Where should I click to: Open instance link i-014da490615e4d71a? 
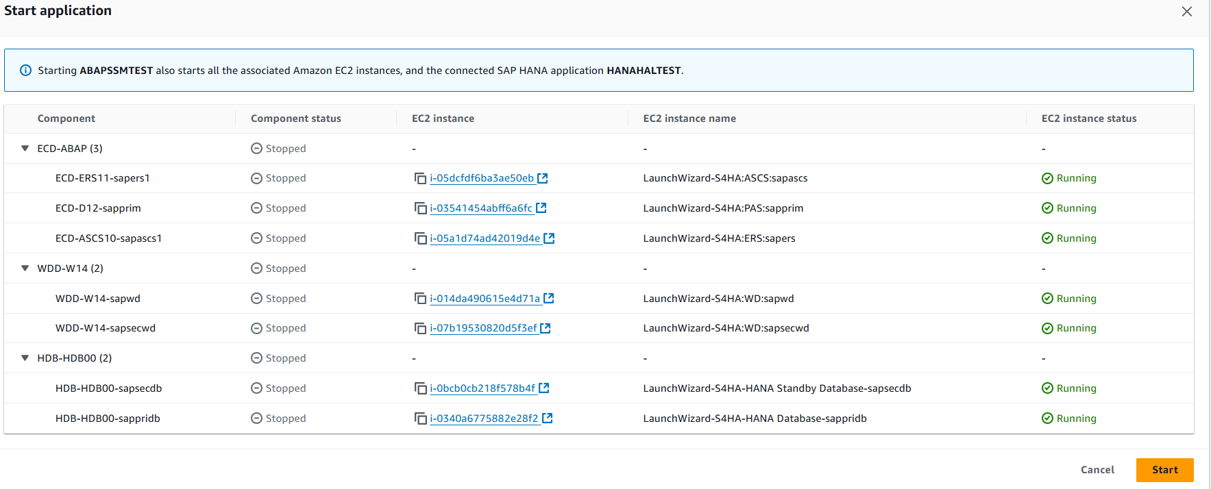pos(485,299)
